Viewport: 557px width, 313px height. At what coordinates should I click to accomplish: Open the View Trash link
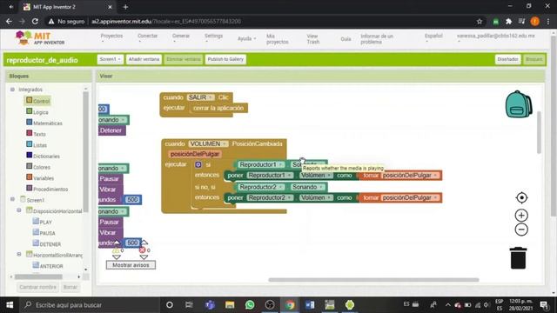[313, 39]
